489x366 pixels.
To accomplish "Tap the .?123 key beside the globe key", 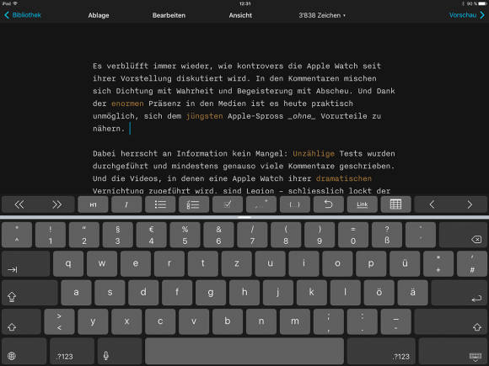I will click(72, 351).
